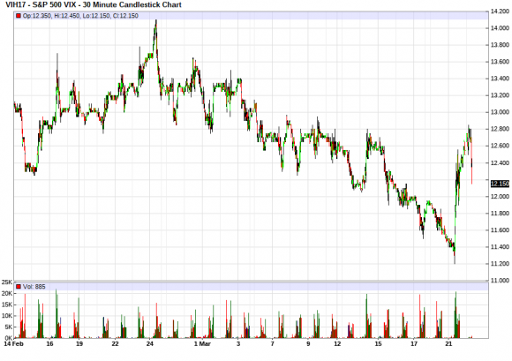
Task: Click the 13.200 price axis label
Action: tap(500, 95)
